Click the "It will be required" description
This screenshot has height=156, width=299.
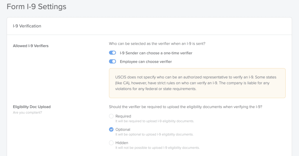click(x=154, y=121)
